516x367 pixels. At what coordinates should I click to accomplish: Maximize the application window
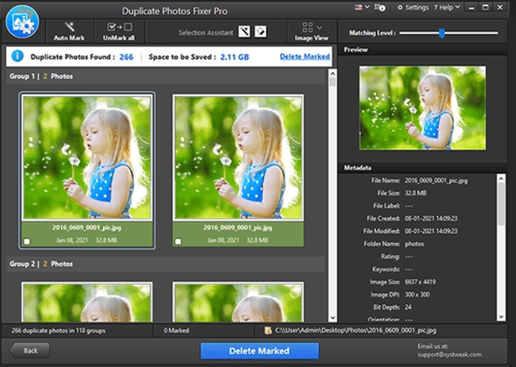(485, 7)
